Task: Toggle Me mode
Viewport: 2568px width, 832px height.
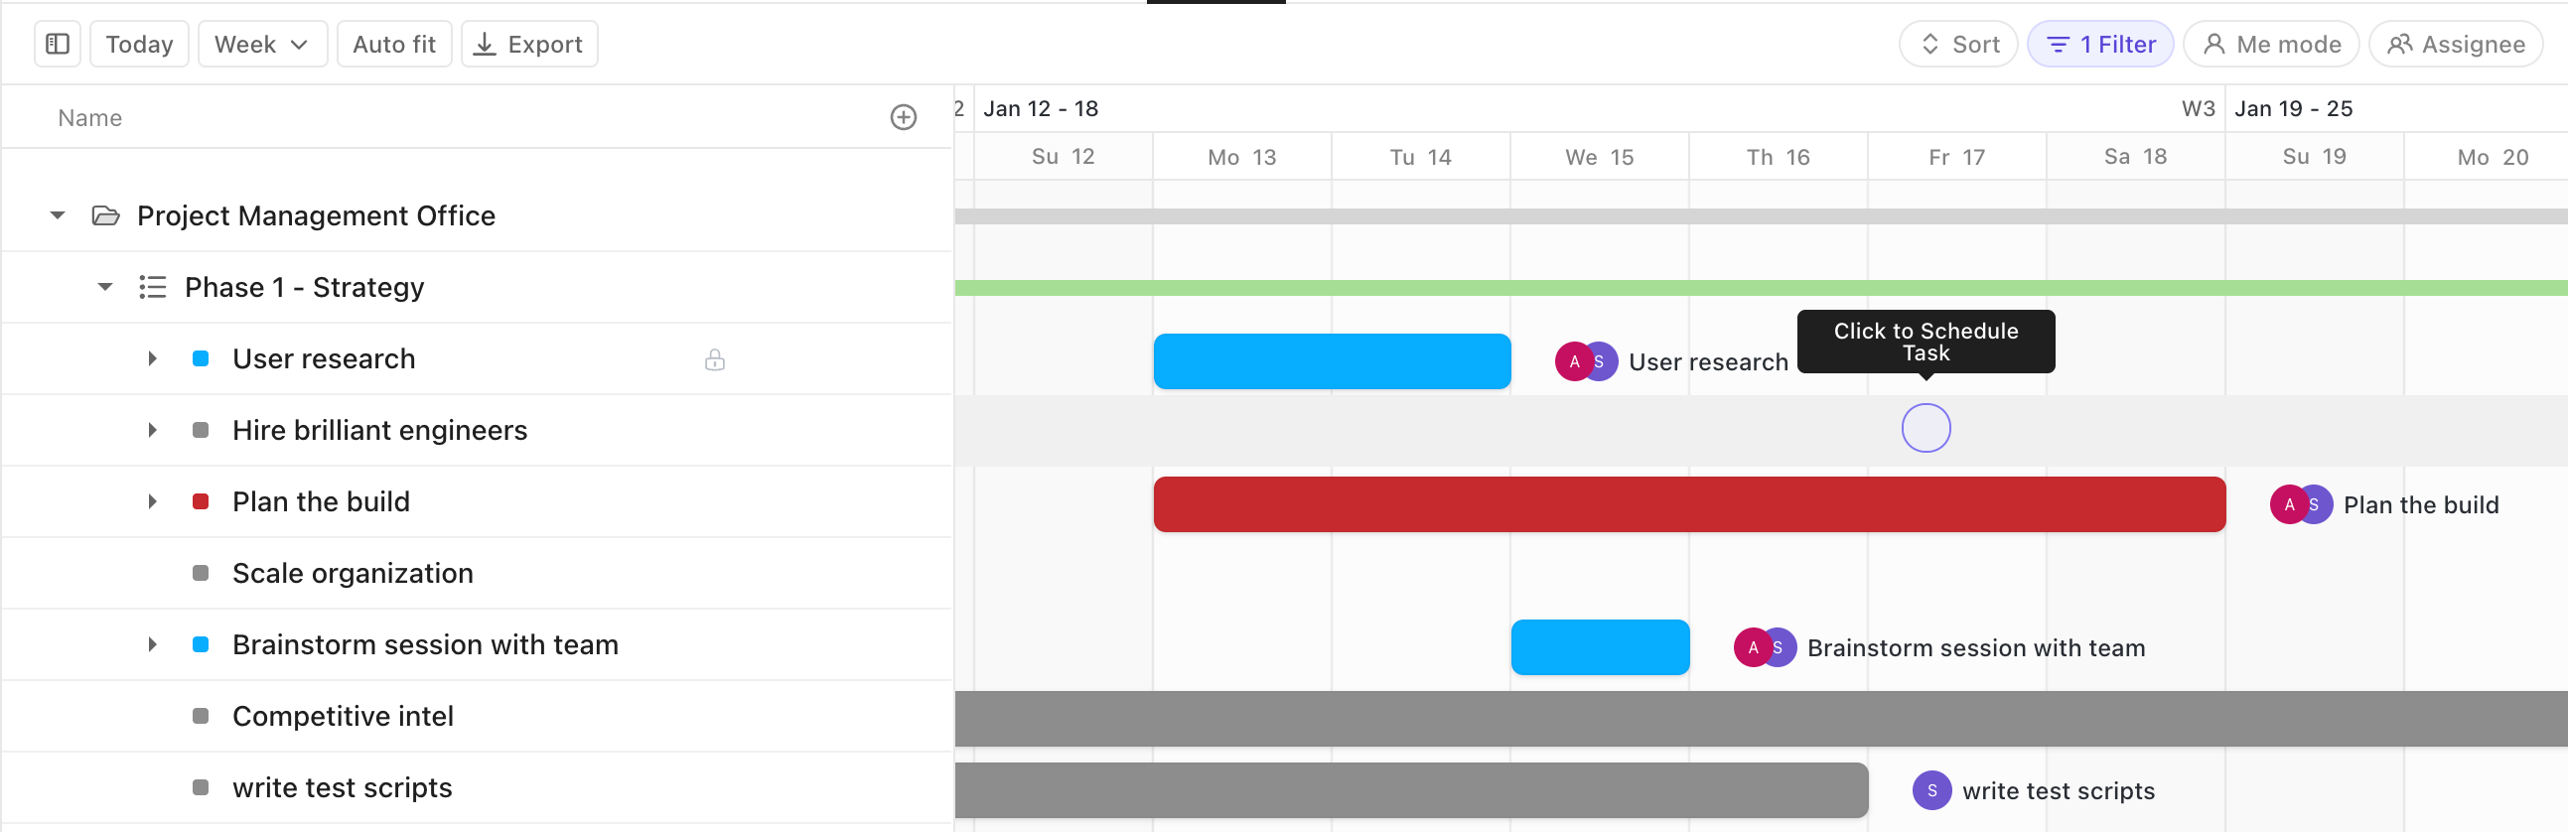Action: click(2271, 44)
